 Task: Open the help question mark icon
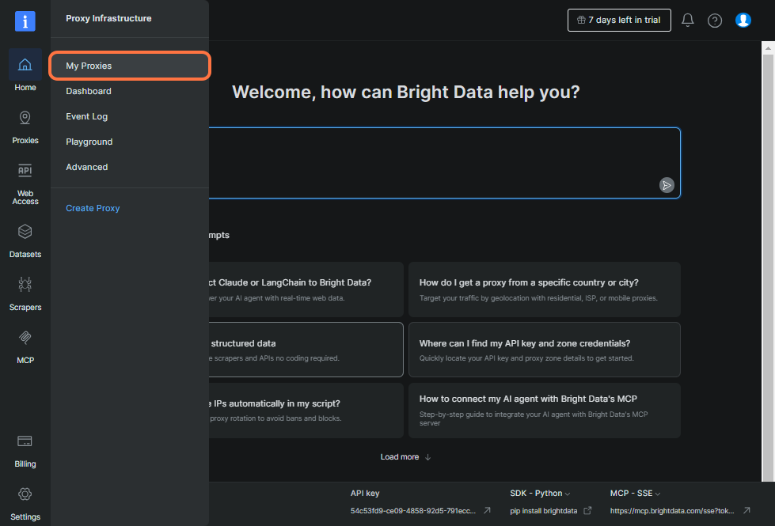[x=715, y=21]
